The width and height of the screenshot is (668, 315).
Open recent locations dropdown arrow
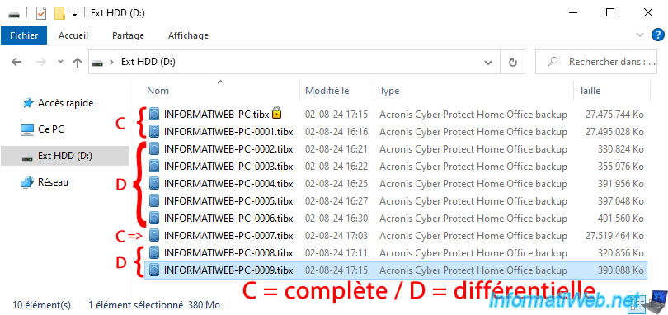(60, 62)
